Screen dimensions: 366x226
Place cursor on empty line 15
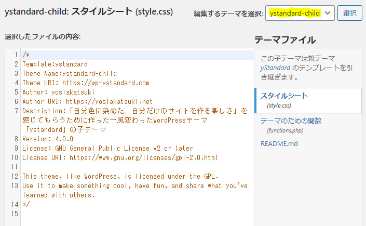click(x=137, y=214)
